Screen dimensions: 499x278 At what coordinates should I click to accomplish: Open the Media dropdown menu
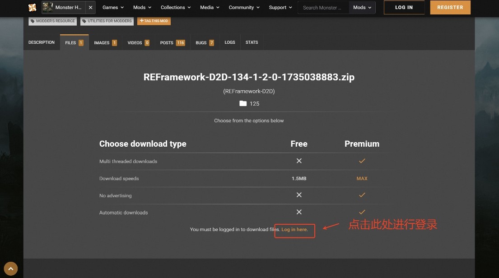[210, 8]
